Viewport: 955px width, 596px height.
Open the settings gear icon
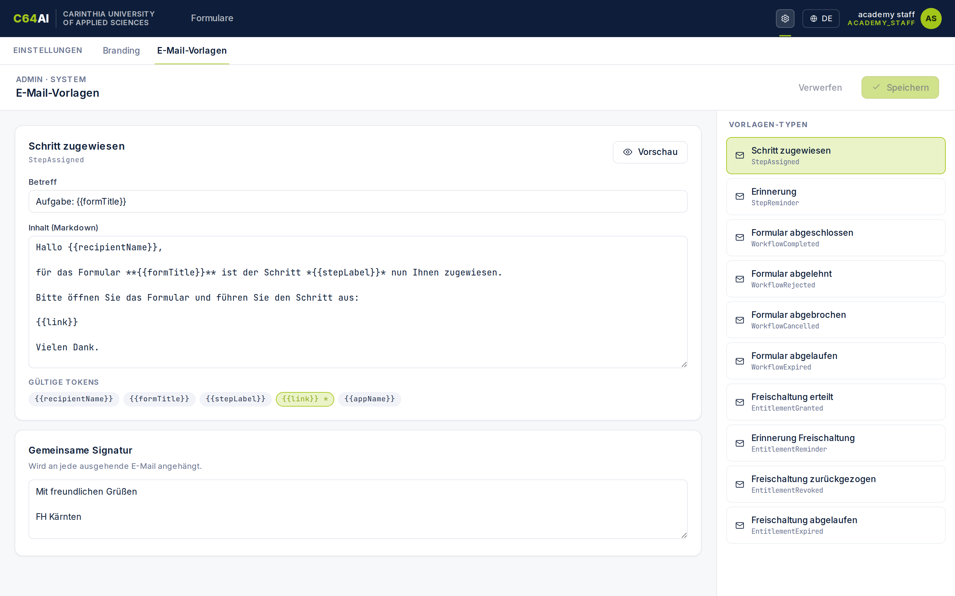pyautogui.click(x=785, y=19)
